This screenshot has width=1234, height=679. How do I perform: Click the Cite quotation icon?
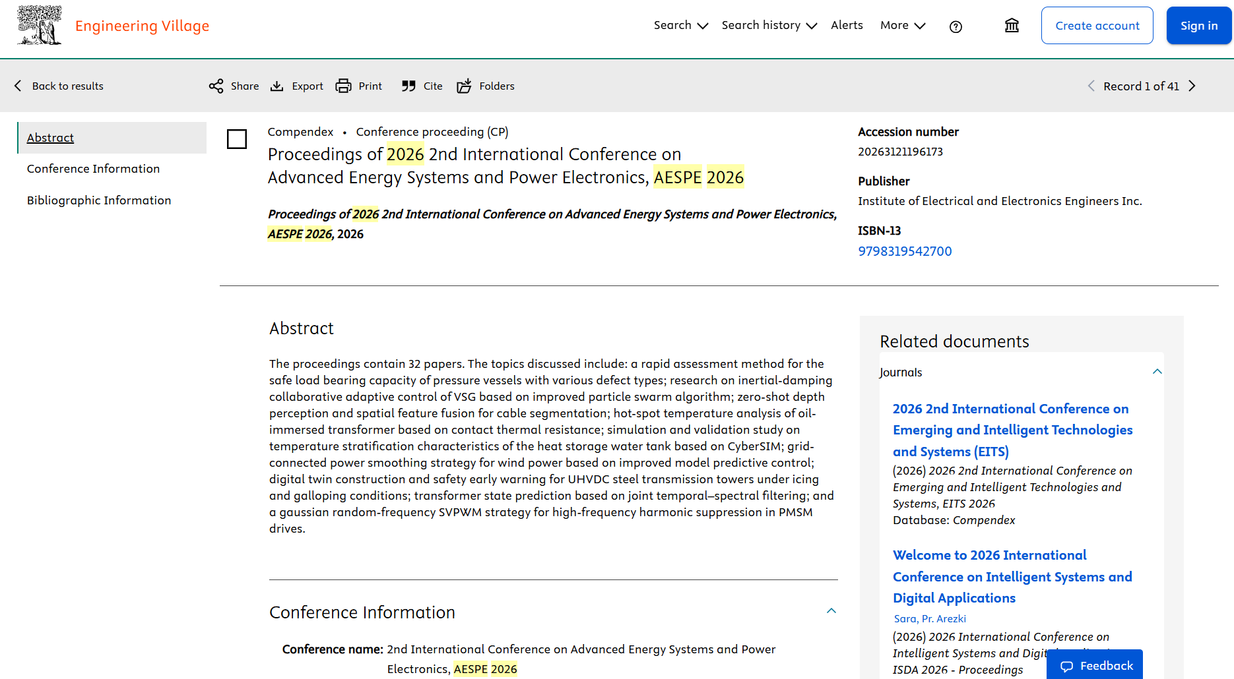pos(408,86)
